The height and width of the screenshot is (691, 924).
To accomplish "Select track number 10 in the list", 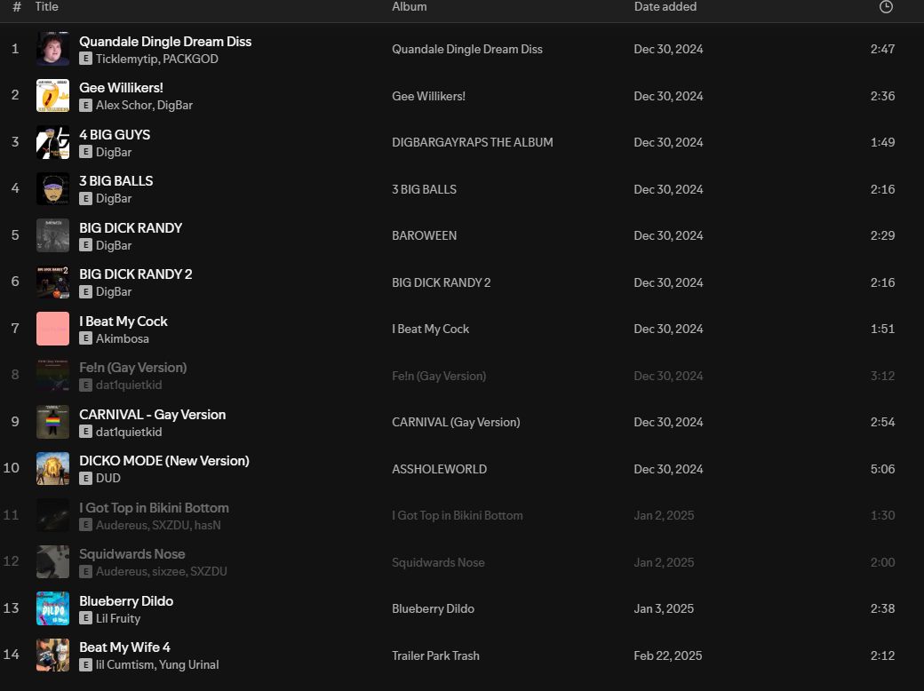I will (x=12, y=468).
